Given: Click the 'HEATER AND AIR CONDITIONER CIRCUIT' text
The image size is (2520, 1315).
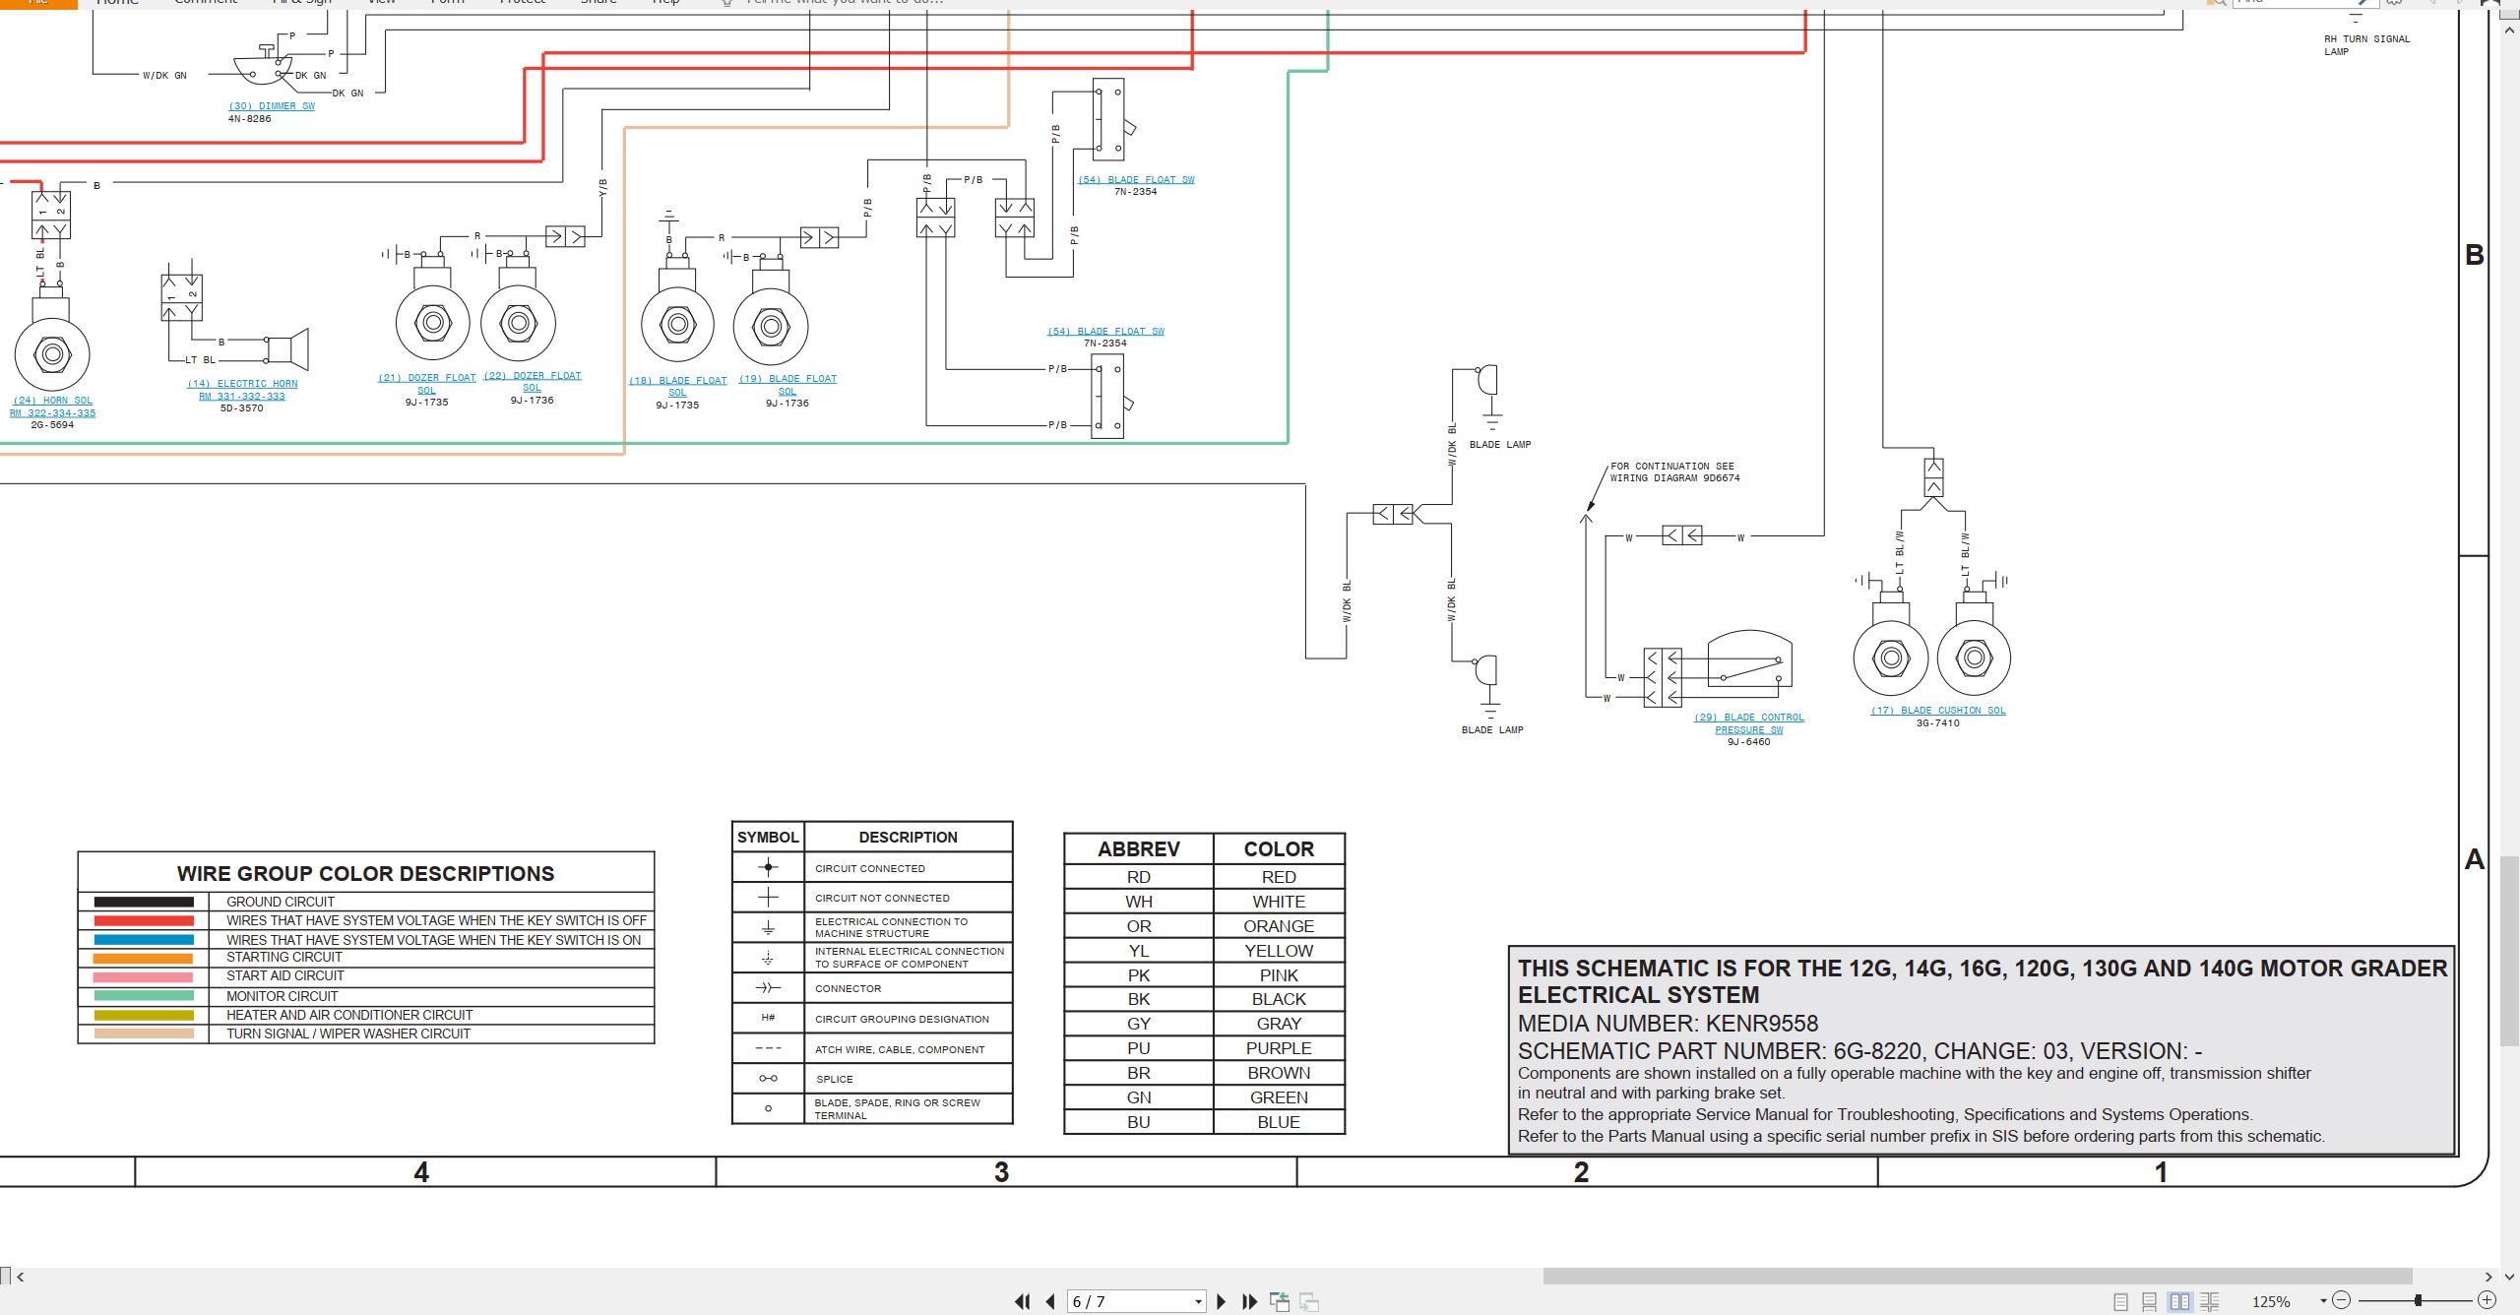Looking at the screenshot, I should [x=349, y=1015].
